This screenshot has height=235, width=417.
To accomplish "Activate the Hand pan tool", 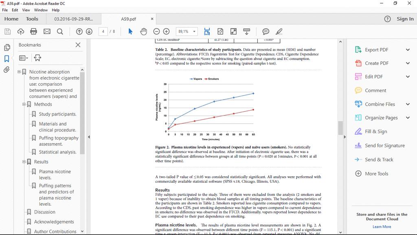I will tap(144, 31).
